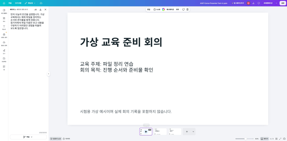This screenshot has height=141, width=287.
Task: Delete the page with trash icon
Action: tap(188, 9)
